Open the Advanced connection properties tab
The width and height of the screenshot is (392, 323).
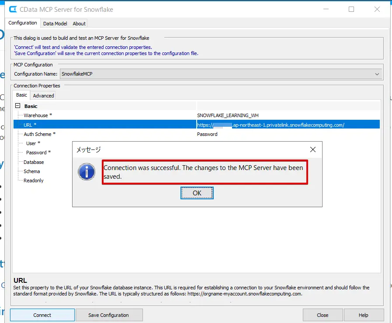coord(43,95)
